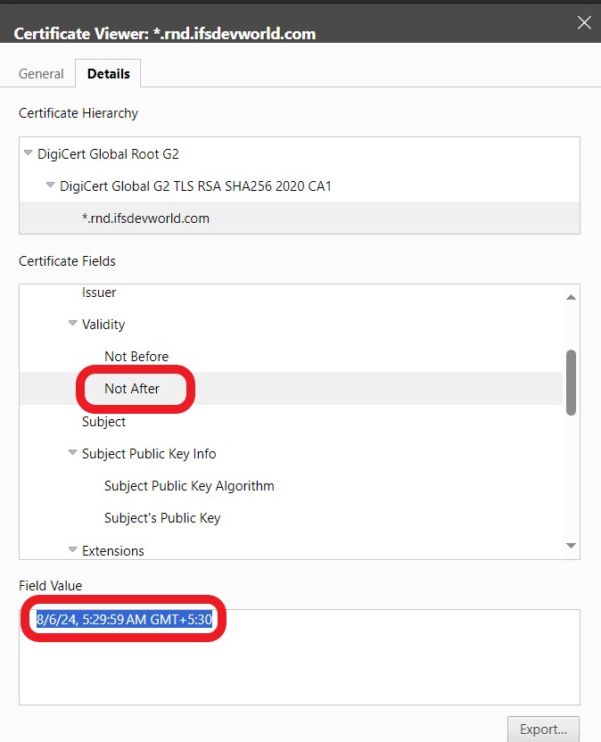Click the Export button
The width and height of the screenshot is (601, 742).
coord(542,729)
